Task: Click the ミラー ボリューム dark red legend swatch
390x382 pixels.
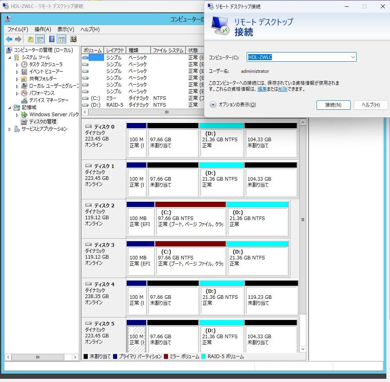Action: (x=166, y=356)
